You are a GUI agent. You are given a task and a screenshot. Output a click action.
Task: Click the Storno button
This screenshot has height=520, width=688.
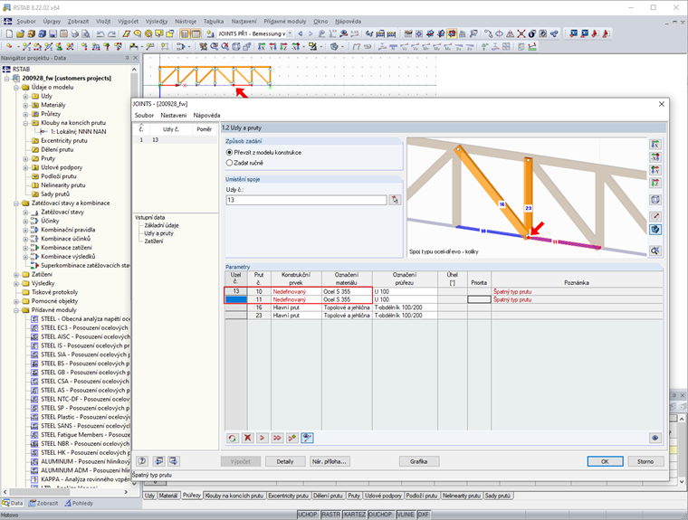pos(645,461)
